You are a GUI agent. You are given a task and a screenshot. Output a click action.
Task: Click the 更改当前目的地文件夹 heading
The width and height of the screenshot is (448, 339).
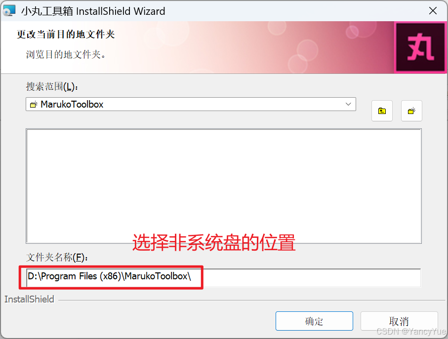[x=66, y=34]
